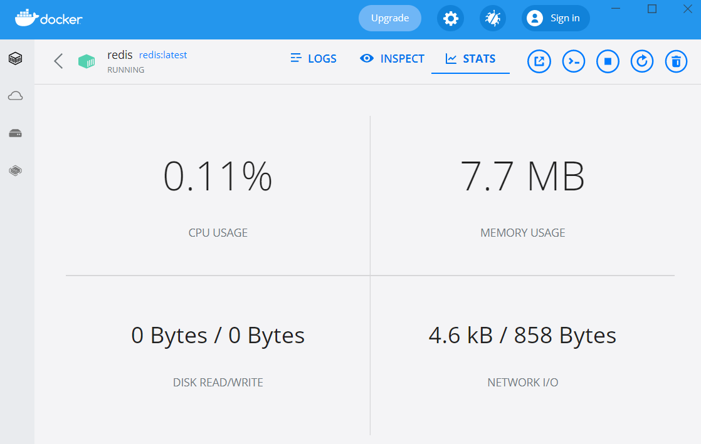Switch to the INSPECT tab
The height and width of the screenshot is (444, 701).
[392, 58]
